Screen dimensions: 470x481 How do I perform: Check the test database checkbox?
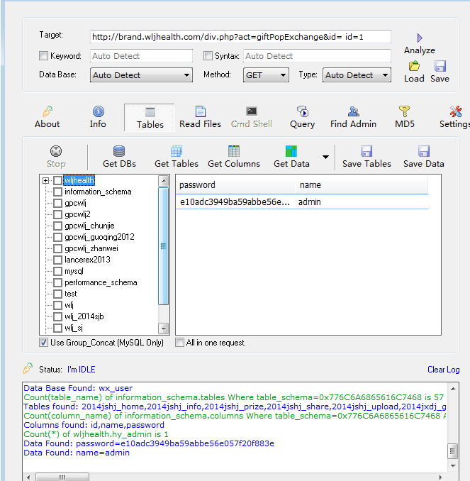point(57,294)
